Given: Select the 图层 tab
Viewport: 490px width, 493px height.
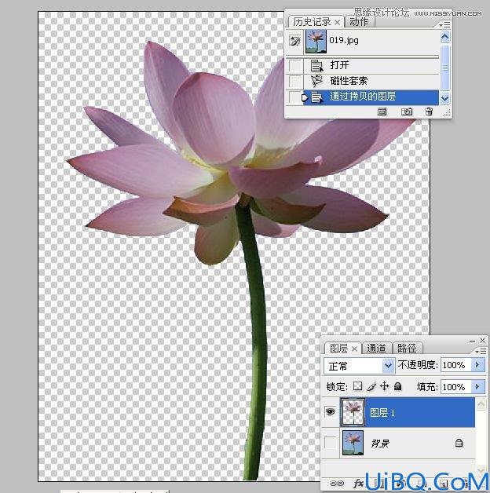Looking at the screenshot, I should coord(338,349).
